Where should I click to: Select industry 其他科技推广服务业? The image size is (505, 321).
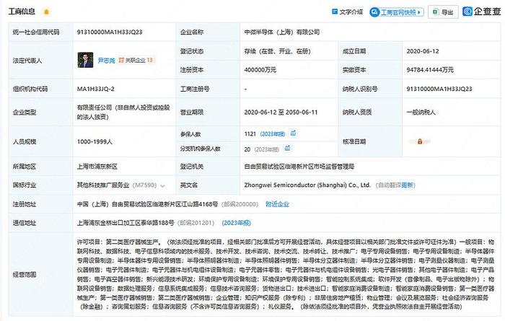click(103, 185)
